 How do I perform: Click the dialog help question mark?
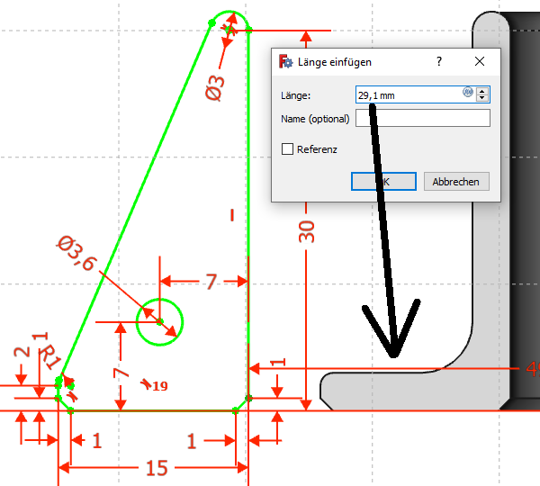439,62
